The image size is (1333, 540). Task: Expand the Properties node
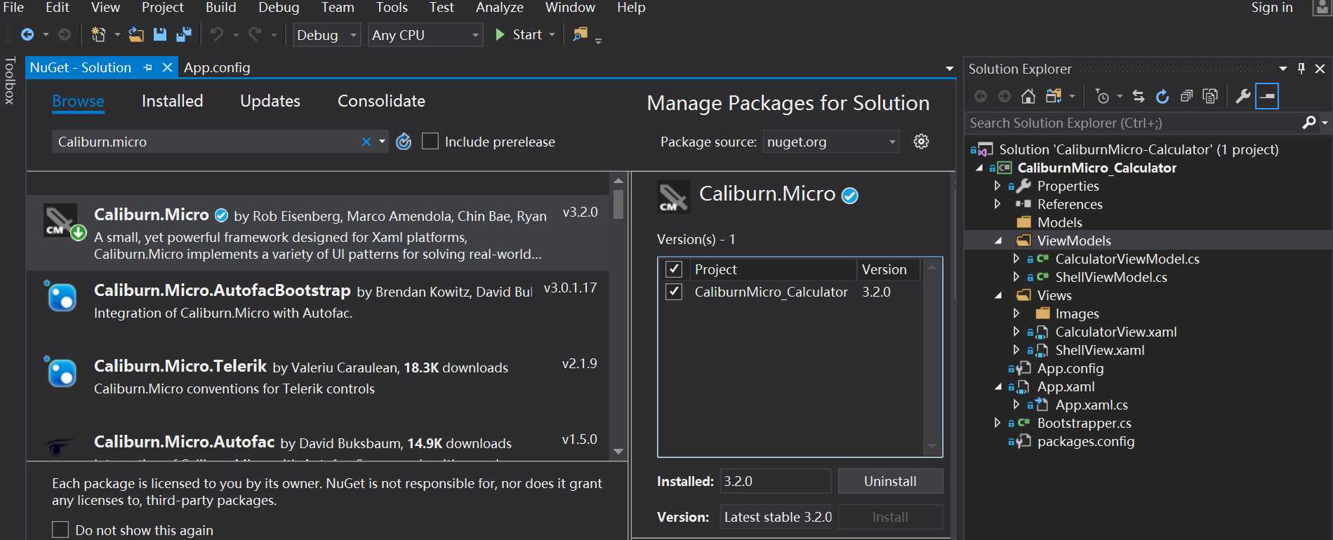pos(997,186)
